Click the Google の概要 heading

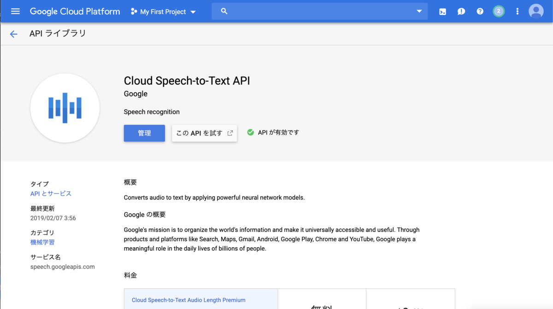click(145, 214)
